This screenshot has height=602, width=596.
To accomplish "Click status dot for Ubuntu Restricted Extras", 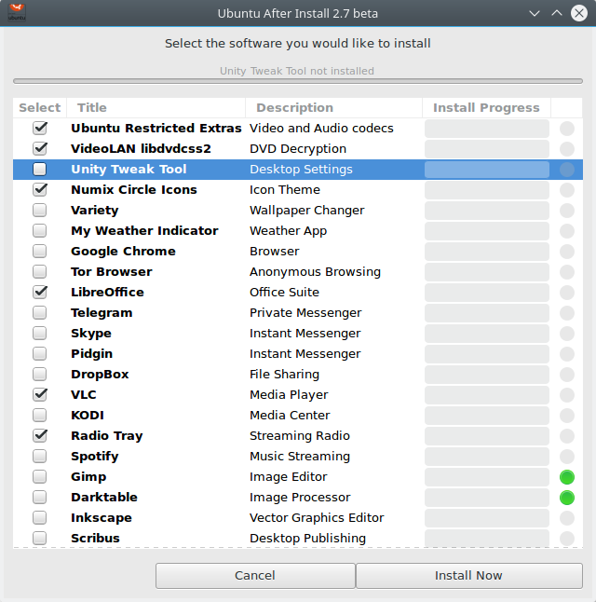I will 567,129.
